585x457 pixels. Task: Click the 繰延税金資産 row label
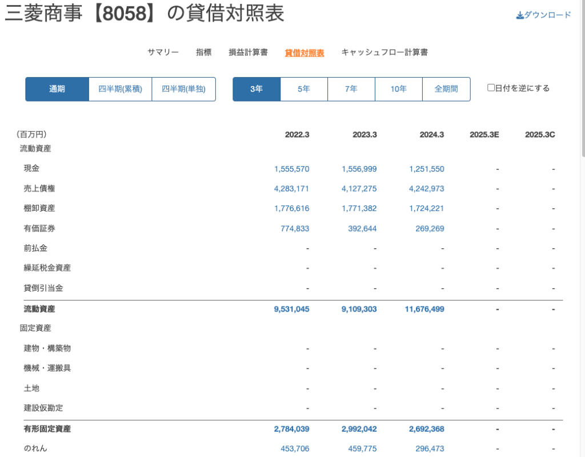47,268
